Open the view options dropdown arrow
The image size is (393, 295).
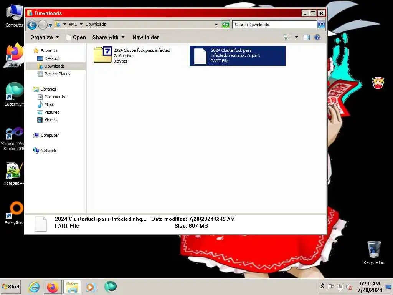[296, 37]
